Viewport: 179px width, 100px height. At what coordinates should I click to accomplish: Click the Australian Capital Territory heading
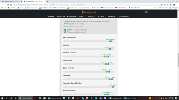[x=73, y=83]
